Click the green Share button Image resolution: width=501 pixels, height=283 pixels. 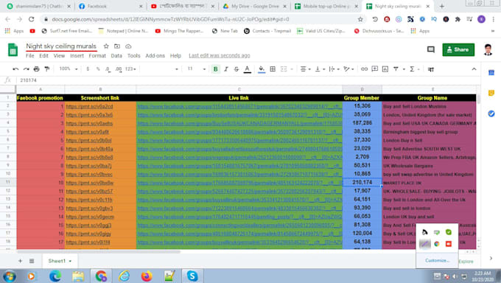(x=458, y=49)
